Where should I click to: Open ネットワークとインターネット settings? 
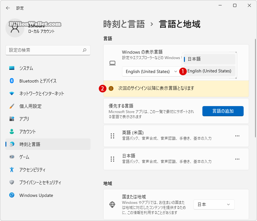tap(48, 94)
